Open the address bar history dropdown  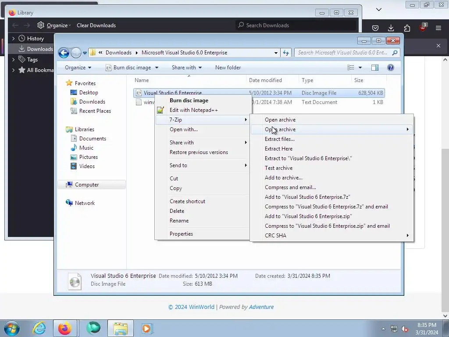[x=276, y=53]
